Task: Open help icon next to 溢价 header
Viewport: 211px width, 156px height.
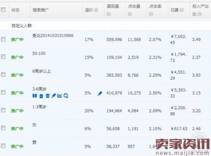Action: pyautogui.click(x=96, y=10)
